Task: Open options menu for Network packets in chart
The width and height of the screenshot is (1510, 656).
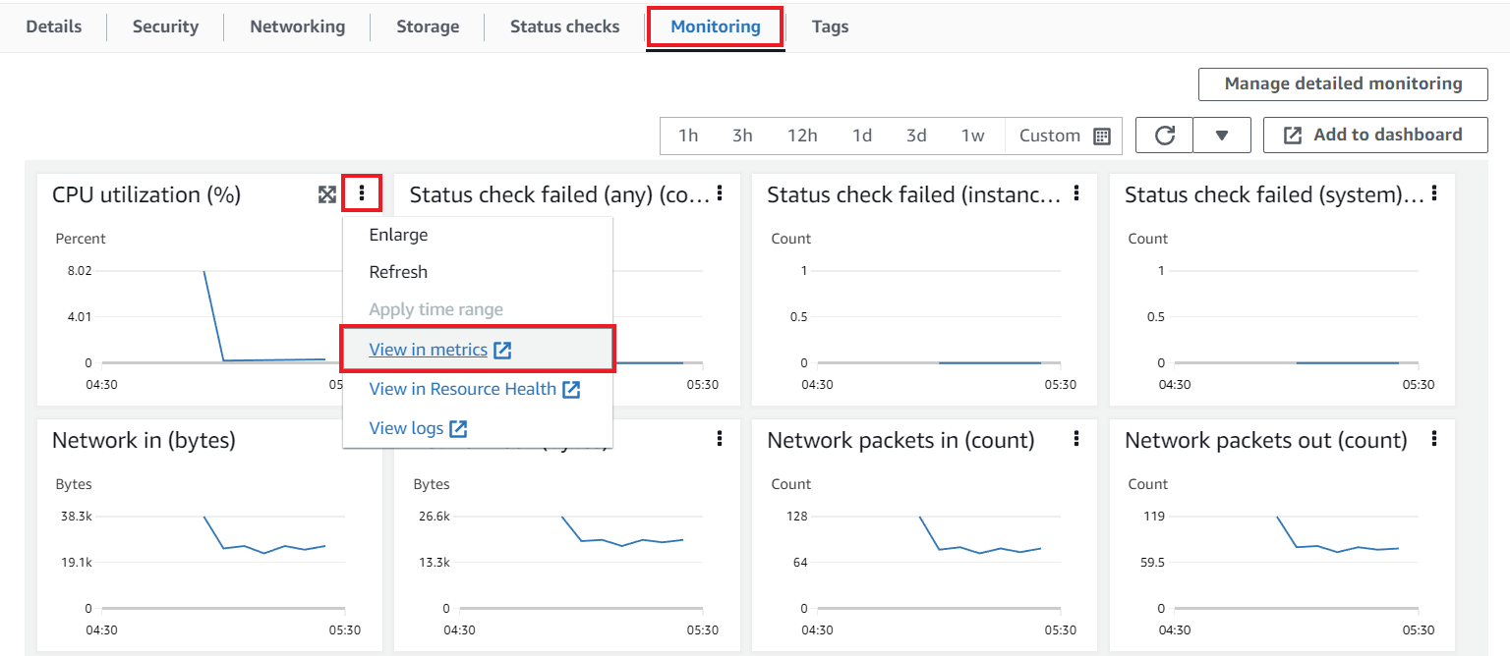Action: click(x=1076, y=438)
